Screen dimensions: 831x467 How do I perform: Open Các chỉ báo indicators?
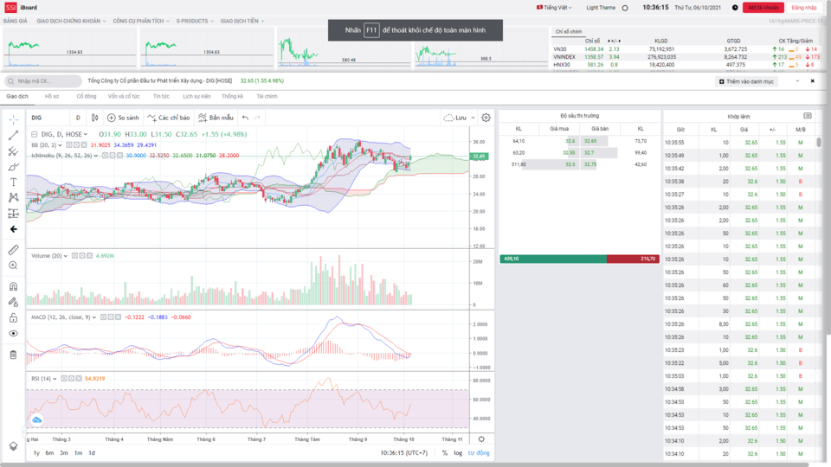tap(169, 118)
